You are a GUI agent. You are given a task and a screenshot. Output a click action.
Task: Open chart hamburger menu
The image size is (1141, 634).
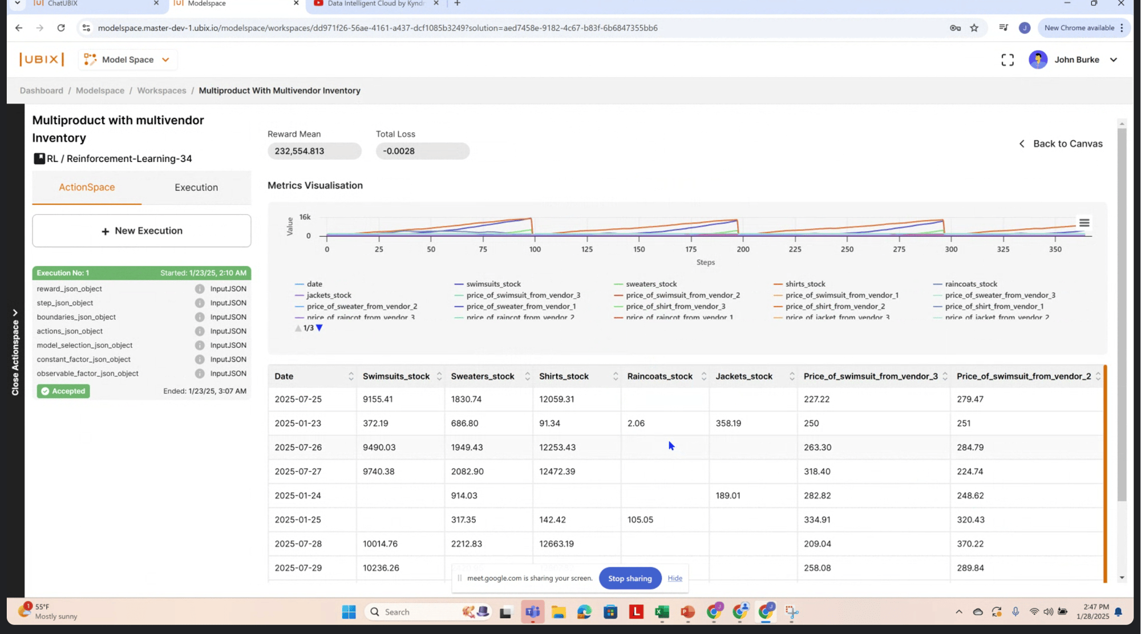[x=1084, y=223]
